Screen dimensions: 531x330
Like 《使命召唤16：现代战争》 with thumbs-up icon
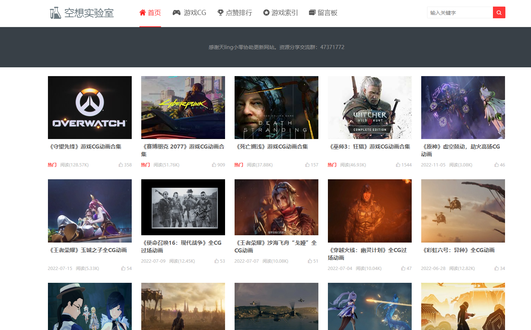(216, 261)
